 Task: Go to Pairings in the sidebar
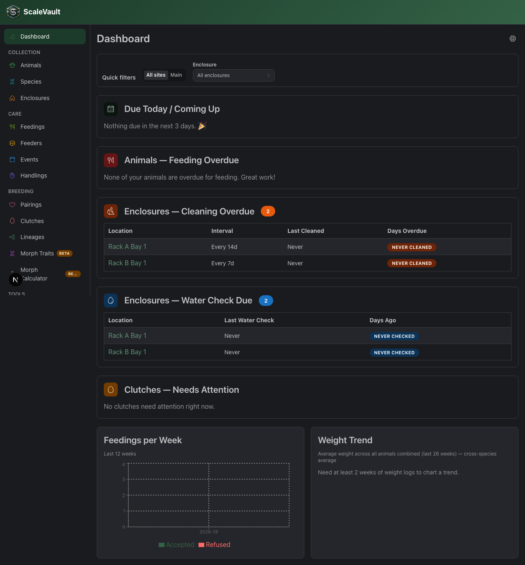45,205
